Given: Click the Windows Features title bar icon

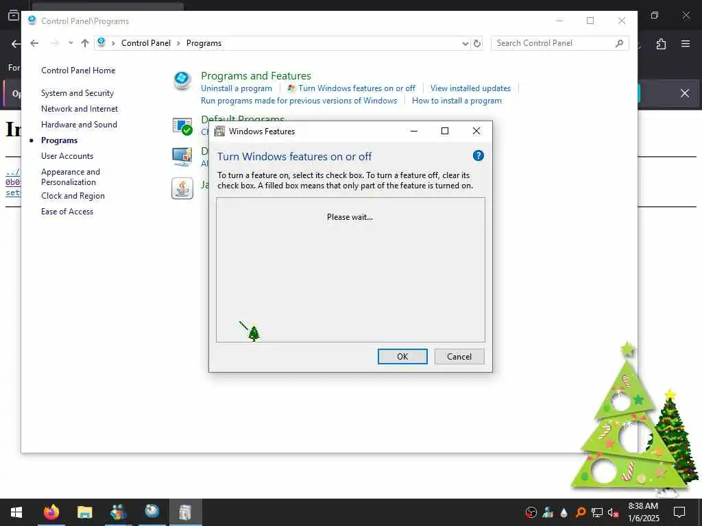Looking at the screenshot, I should (x=219, y=131).
